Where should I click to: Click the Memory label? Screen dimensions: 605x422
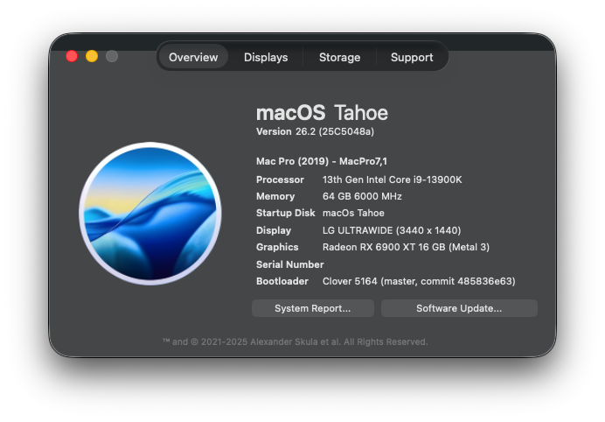[x=275, y=196]
